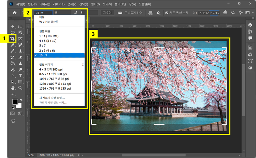The image size is (256, 158).
Task: Toggle the delete cropped pixels checkbox
Action: coord(167,13)
